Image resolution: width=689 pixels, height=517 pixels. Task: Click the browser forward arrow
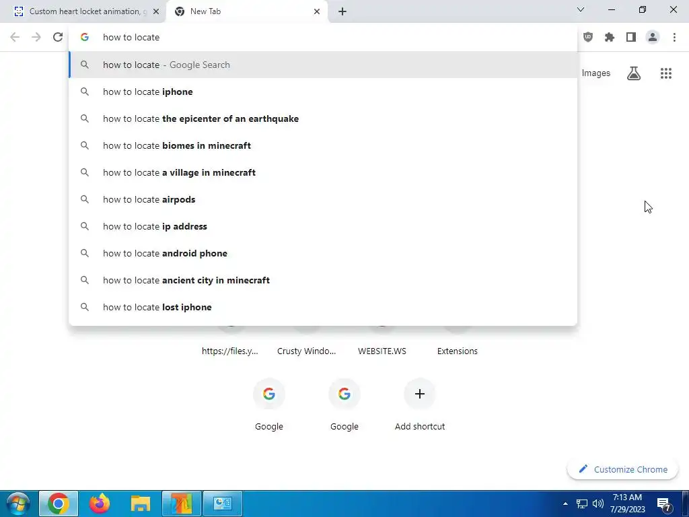36,38
